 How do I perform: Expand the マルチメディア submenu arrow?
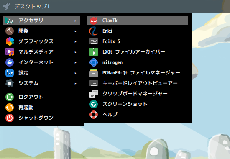point(75,52)
